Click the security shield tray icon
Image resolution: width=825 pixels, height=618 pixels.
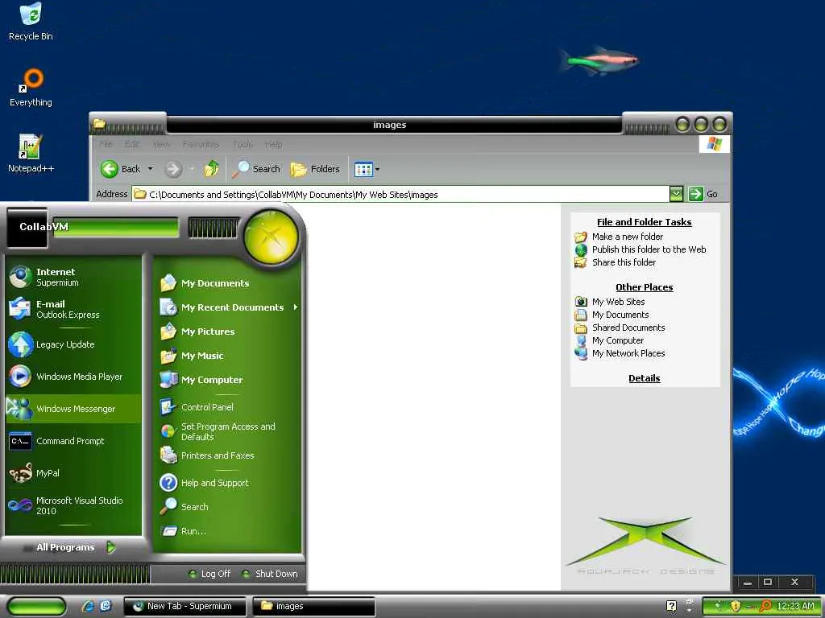(x=736, y=607)
